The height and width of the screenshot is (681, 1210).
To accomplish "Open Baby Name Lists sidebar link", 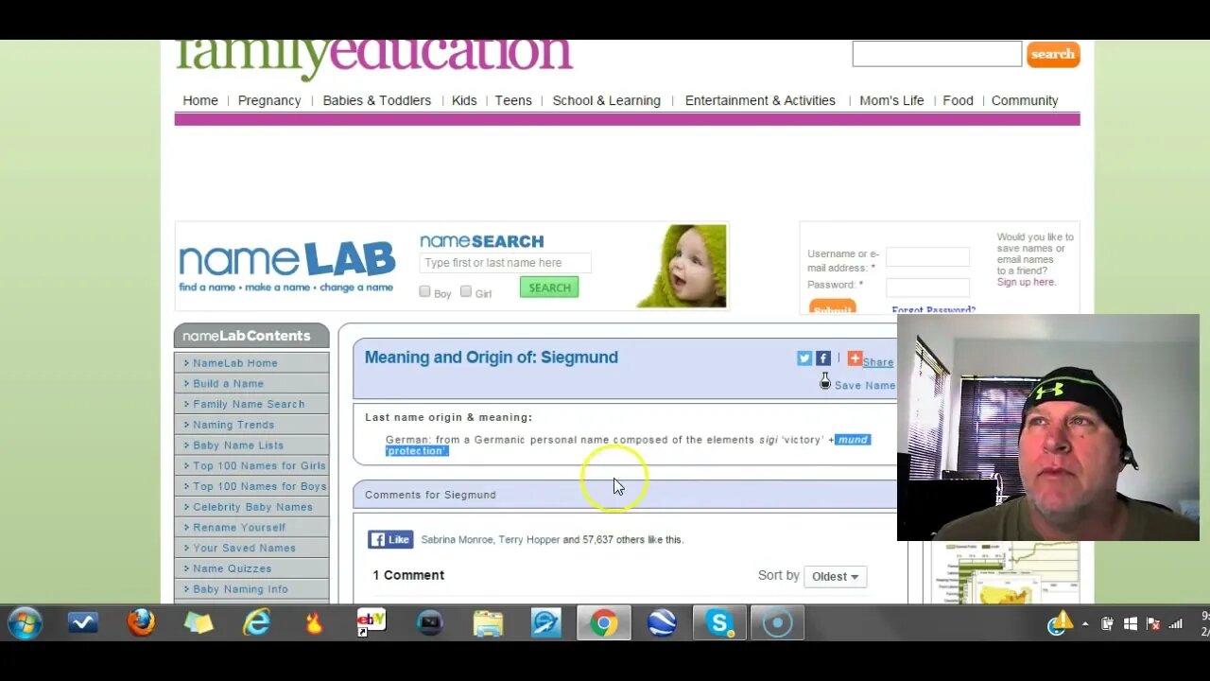I will (238, 445).
